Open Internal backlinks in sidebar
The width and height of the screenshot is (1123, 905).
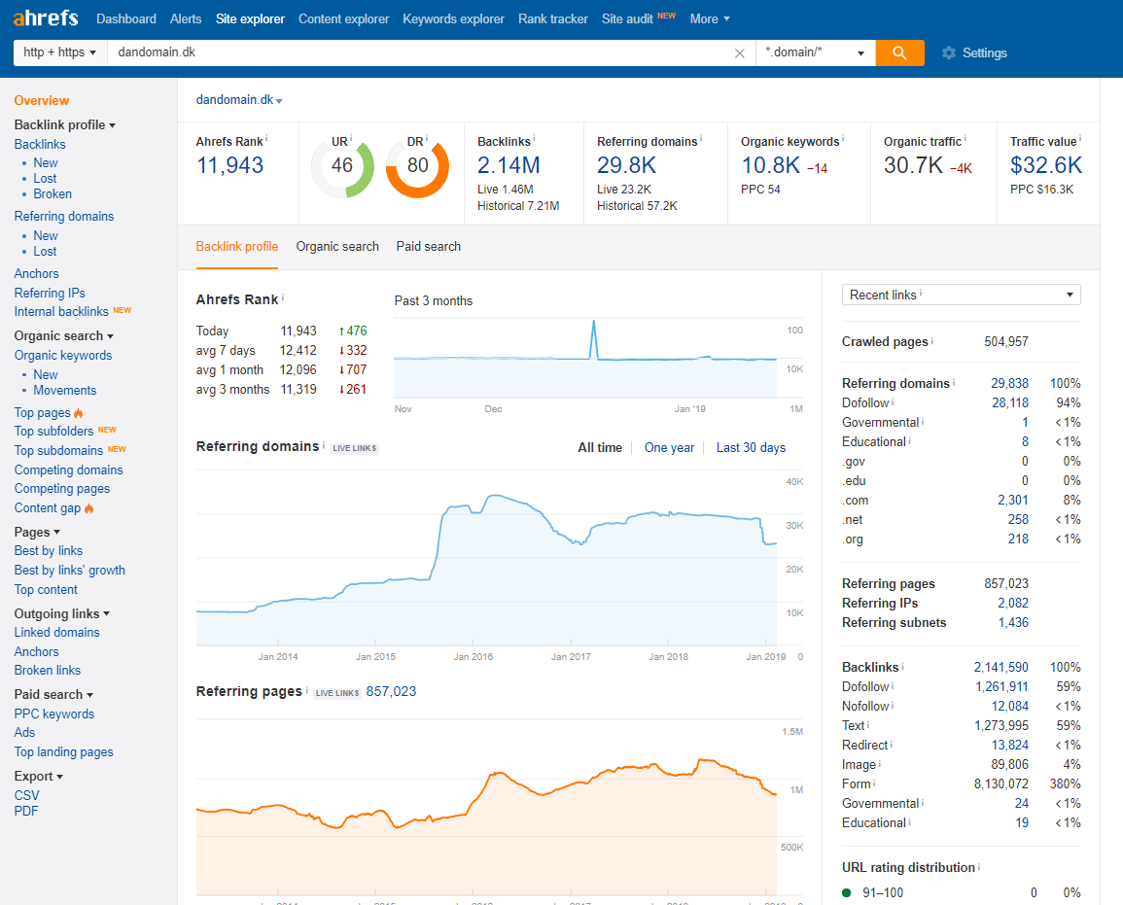pyautogui.click(x=61, y=311)
